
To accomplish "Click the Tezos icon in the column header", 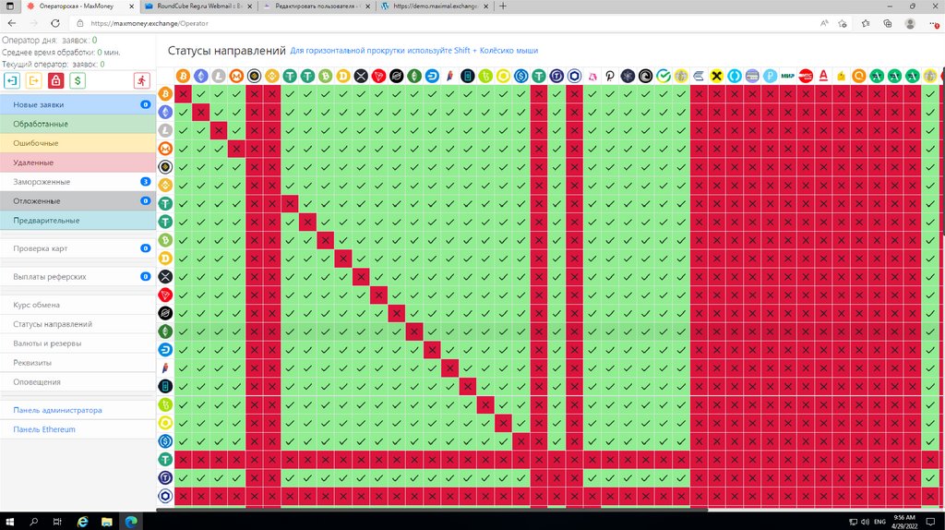I will [485, 76].
